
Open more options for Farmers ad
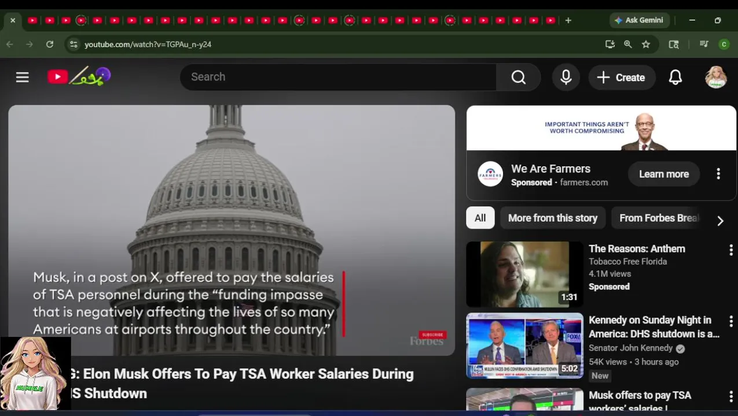coord(718,174)
